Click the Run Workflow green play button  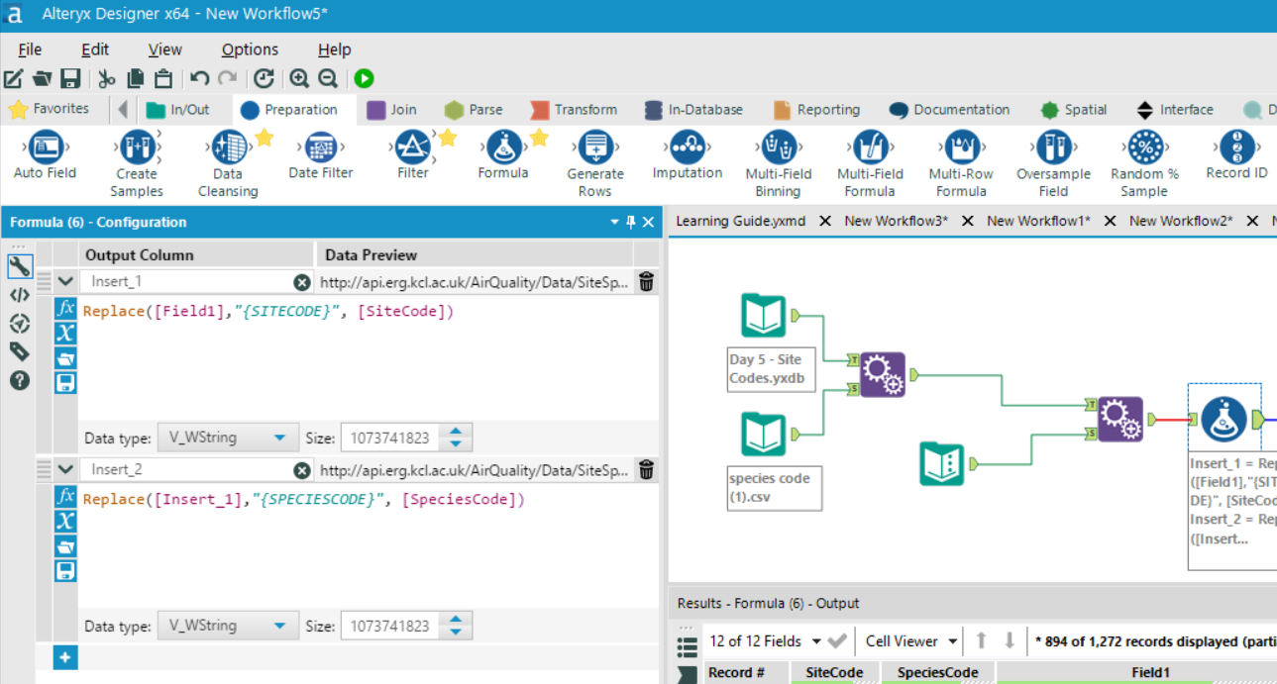364,79
